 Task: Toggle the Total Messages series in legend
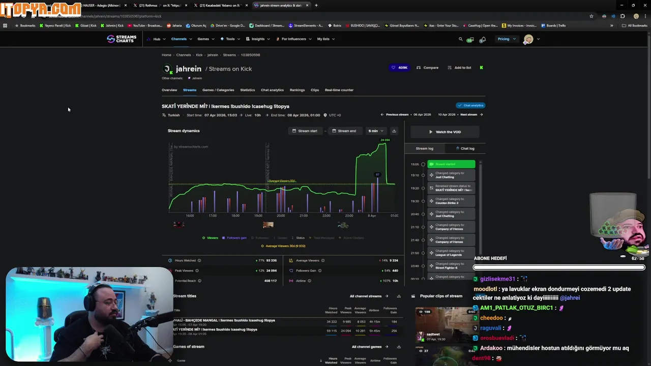pyautogui.click(x=321, y=238)
